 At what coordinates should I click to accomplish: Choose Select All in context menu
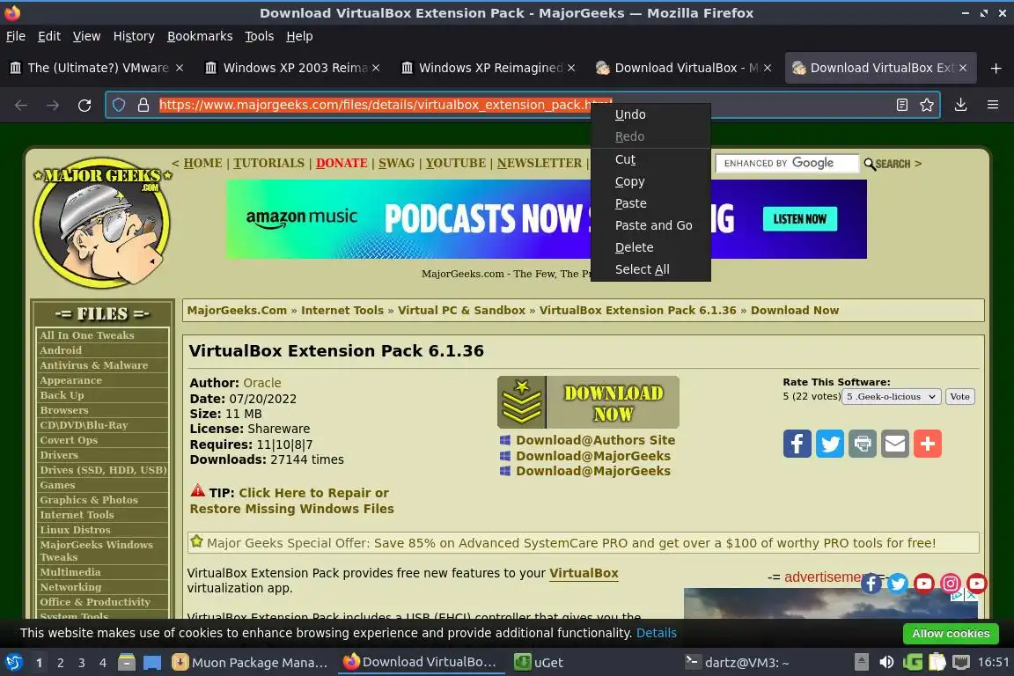(650, 269)
